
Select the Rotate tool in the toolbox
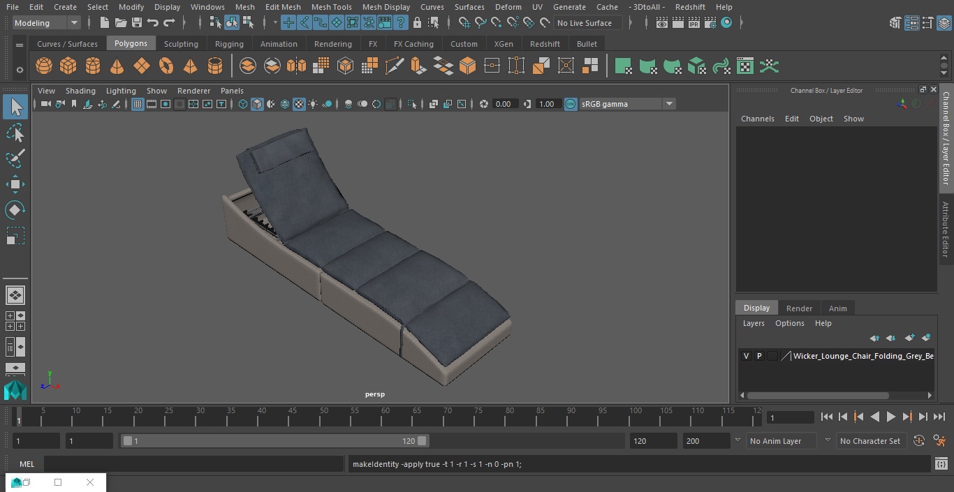15,210
